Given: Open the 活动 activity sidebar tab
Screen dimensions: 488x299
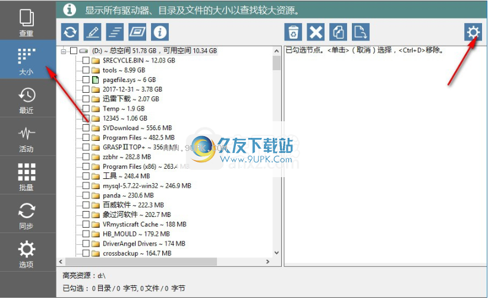Looking at the screenshot, I should 27,137.
